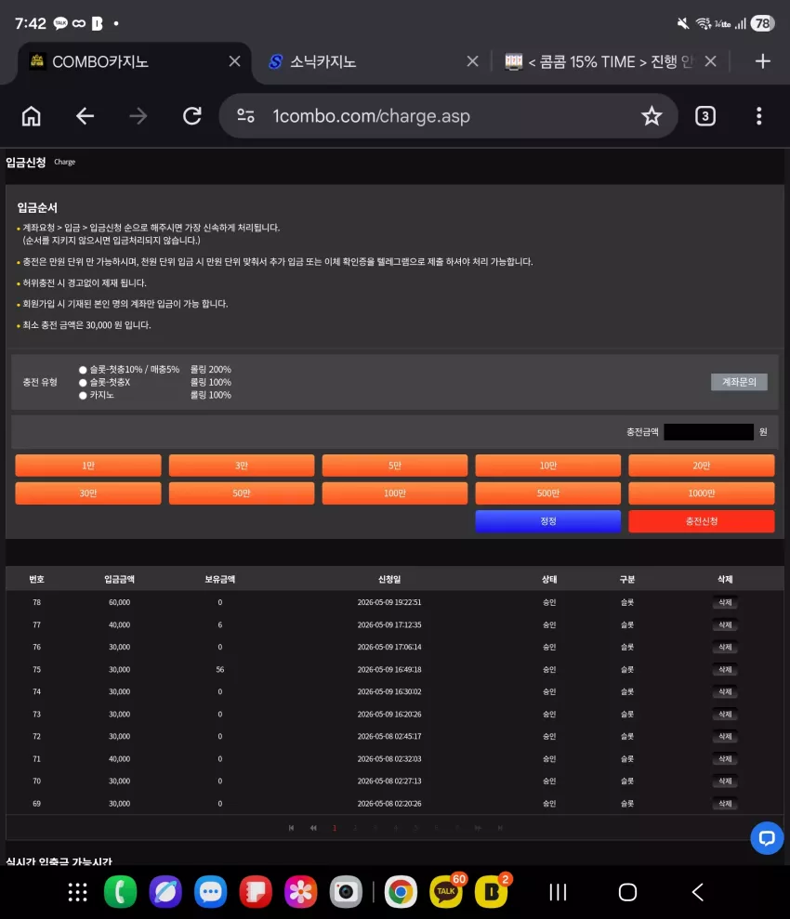Select 카지노 radio option
790x919 pixels.
click(x=83, y=396)
